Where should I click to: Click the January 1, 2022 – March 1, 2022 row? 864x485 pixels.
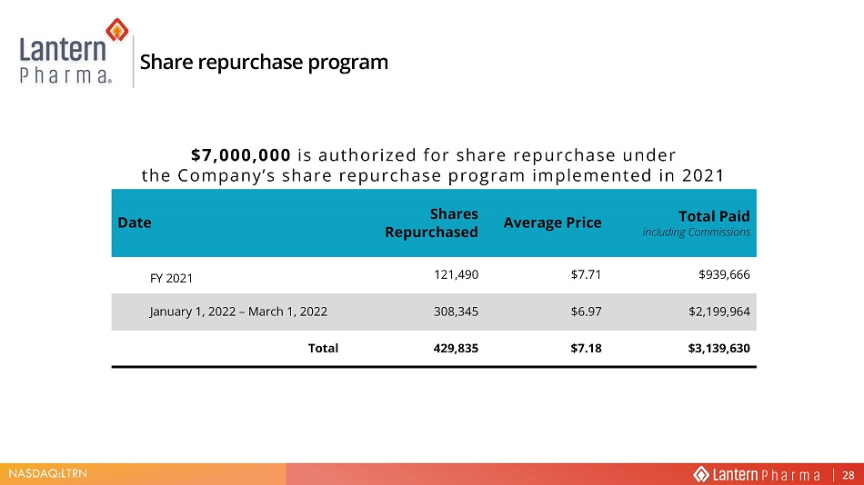point(434,312)
